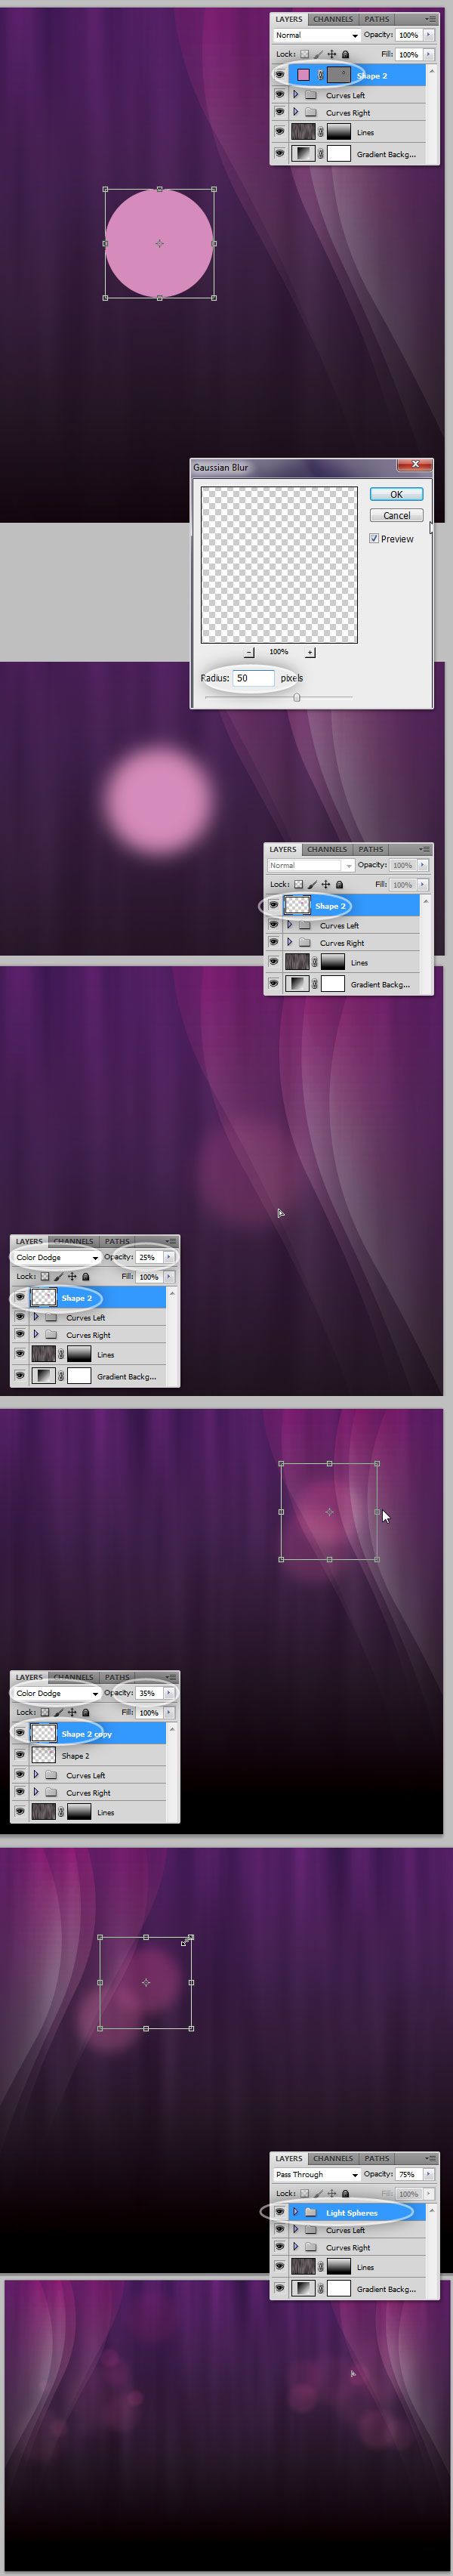Screen dimensions: 453x2576
Task: Lock image pixels in the 25% opacity Layers panel
Action: click(58, 1276)
